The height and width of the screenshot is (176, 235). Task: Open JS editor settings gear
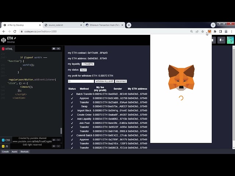54,146
